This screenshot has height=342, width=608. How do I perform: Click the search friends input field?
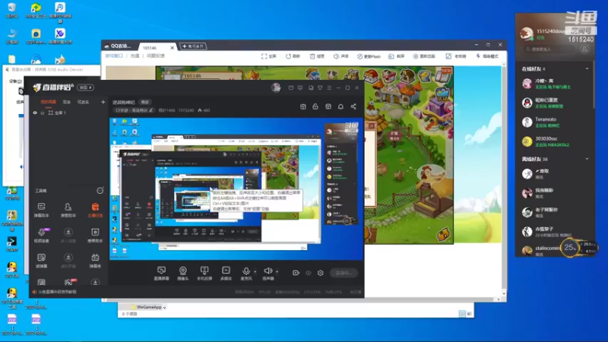[550, 49]
